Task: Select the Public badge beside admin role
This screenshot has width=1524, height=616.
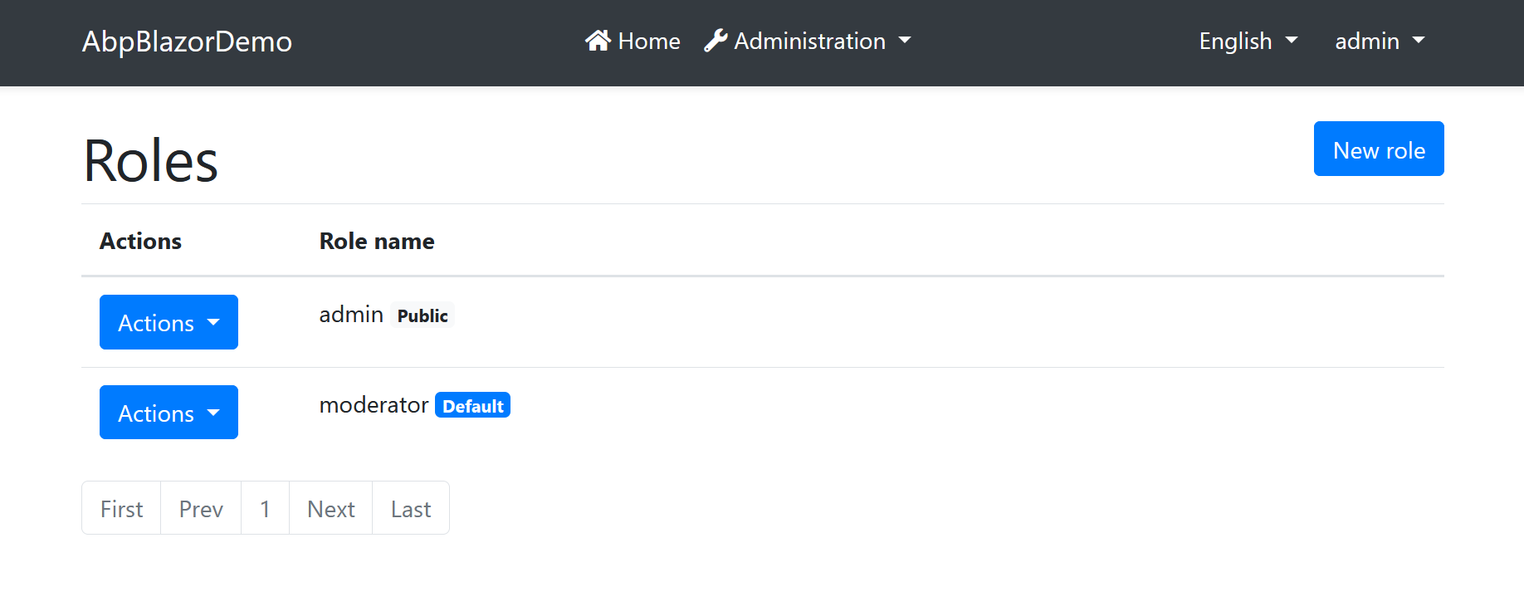Action: [x=423, y=315]
